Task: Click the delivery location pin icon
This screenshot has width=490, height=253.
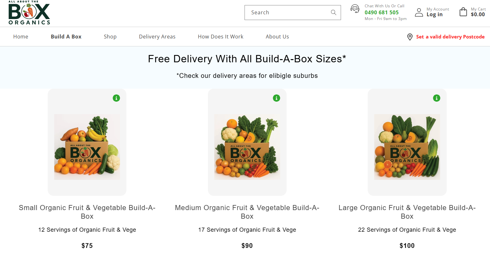Action: (x=410, y=37)
